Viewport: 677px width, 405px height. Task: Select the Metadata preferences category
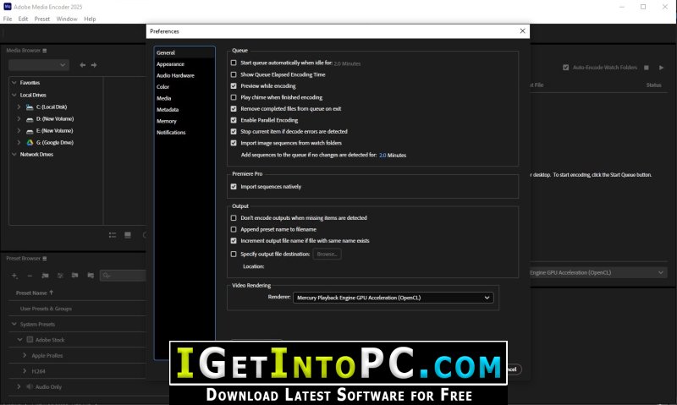click(168, 110)
